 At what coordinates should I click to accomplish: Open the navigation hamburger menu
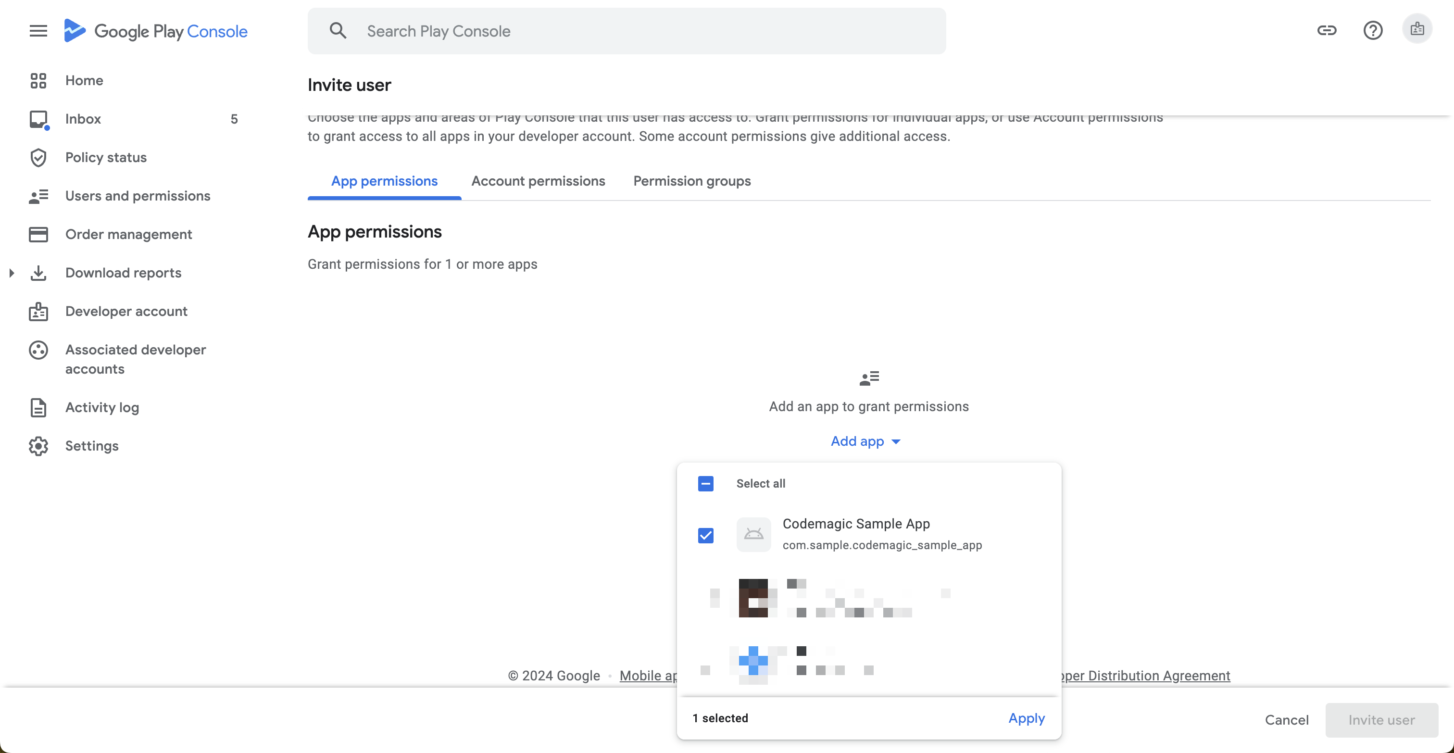38,30
